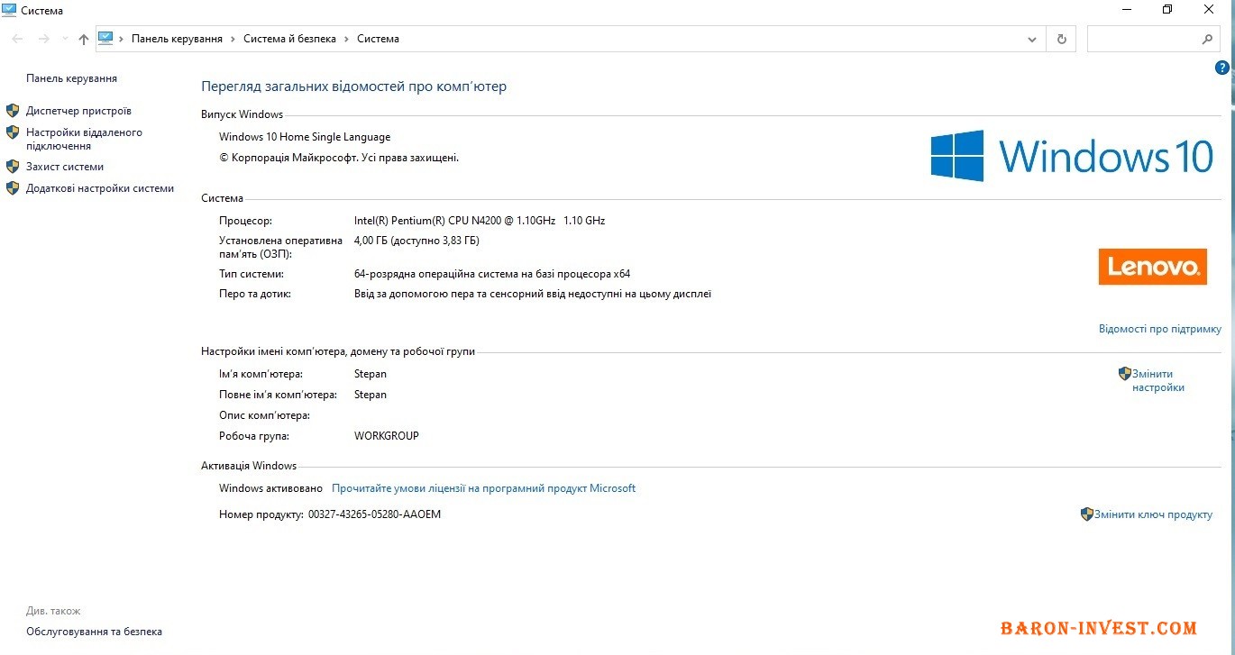Screen dimensions: 1235x655
Task: Click the Back arrow navigation button
Action: (18, 40)
